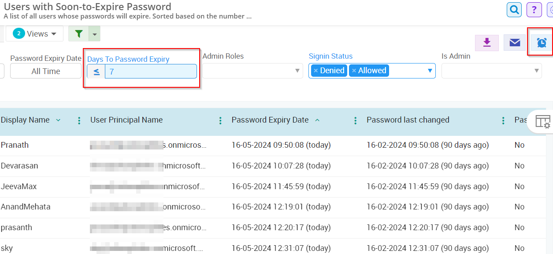Open the help question mark icon
The image size is (553, 254).
[534, 9]
